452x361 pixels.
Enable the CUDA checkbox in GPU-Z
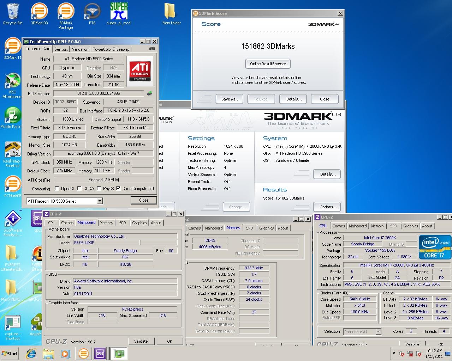pos(79,189)
